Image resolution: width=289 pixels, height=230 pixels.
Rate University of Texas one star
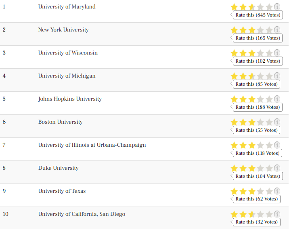234,191
